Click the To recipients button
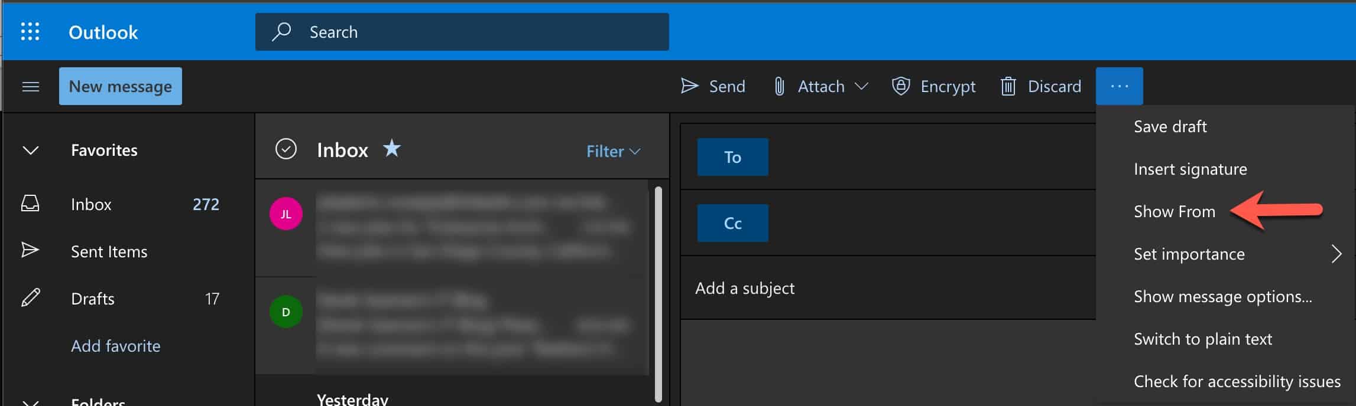Screen dimensions: 1356x406 733,157
